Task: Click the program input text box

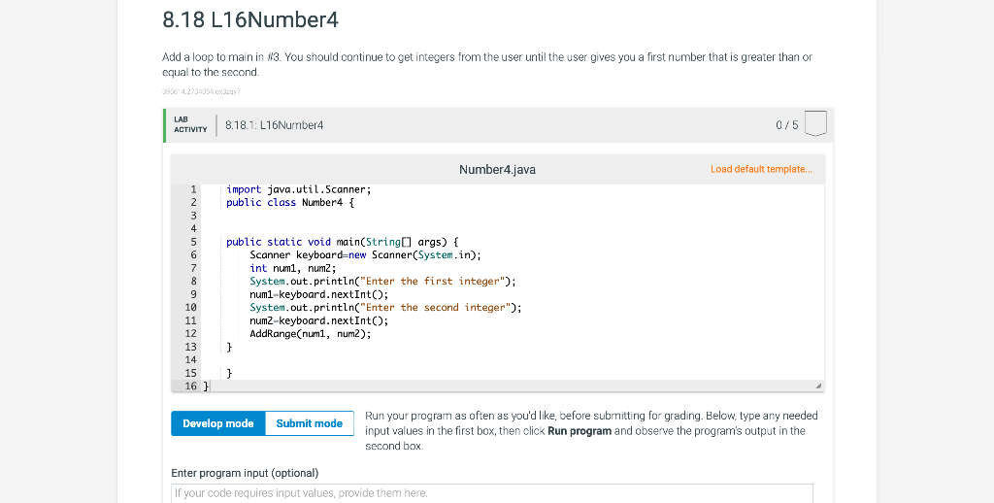Action: (x=492, y=493)
